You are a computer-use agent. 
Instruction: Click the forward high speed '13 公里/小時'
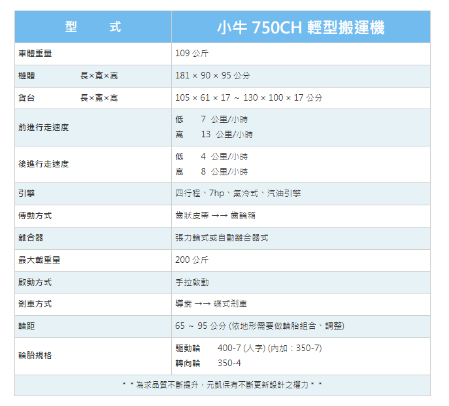click(x=227, y=135)
